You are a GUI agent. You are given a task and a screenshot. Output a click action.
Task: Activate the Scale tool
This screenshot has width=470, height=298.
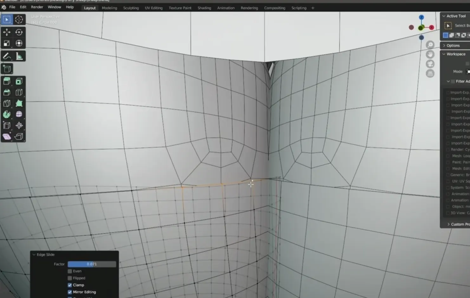7,43
